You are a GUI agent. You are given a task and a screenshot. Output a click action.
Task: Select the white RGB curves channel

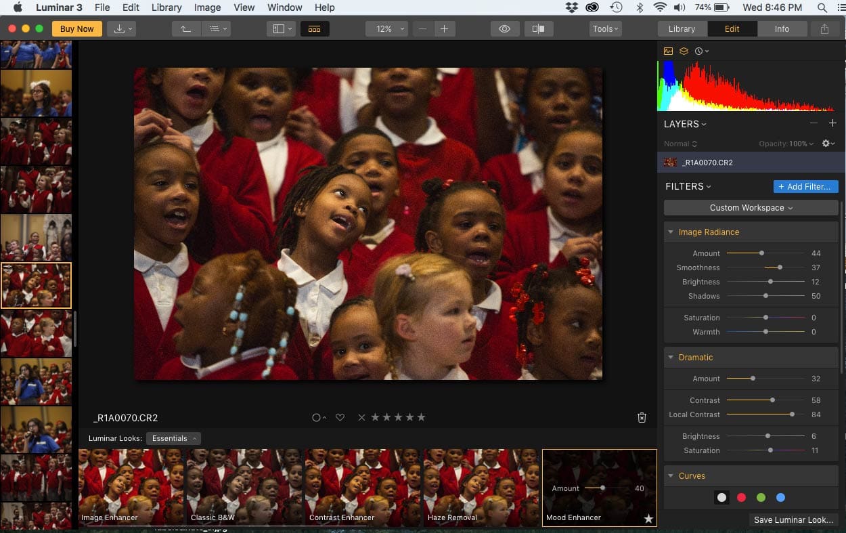point(721,498)
